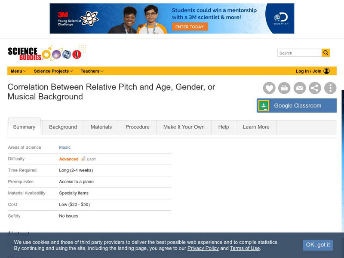Follow the Music area of science link
The height and width of the screenshot is (258, 344).
click(x=64, y=147)
